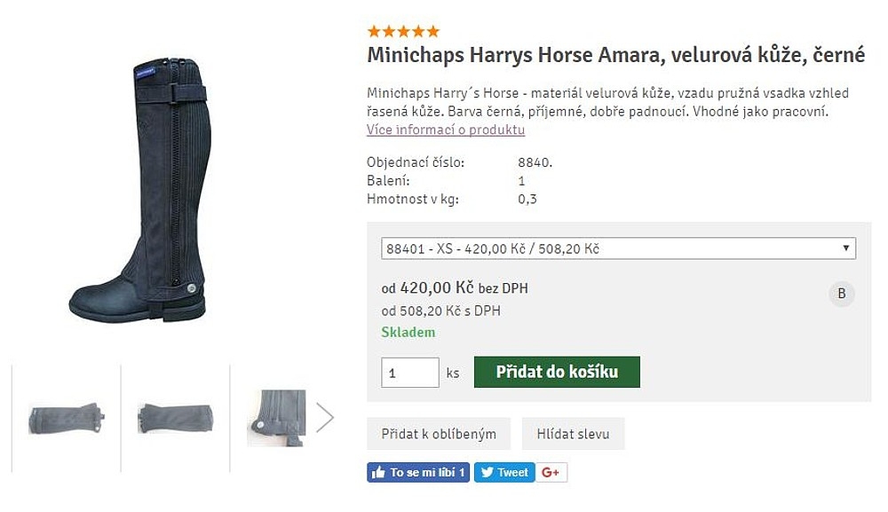The height and width of the screenshot is (512, 888).
Task: Click the order number 8840 value
Action: click(x=535, y=162)
